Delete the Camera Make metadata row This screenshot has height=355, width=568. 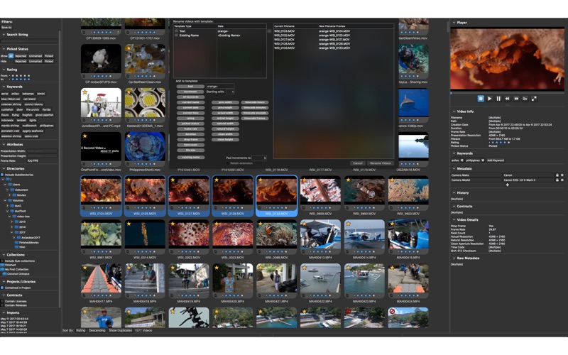[x=562, y=175]
